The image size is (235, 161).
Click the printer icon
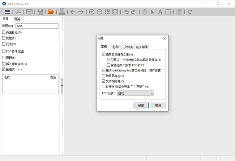62,12
